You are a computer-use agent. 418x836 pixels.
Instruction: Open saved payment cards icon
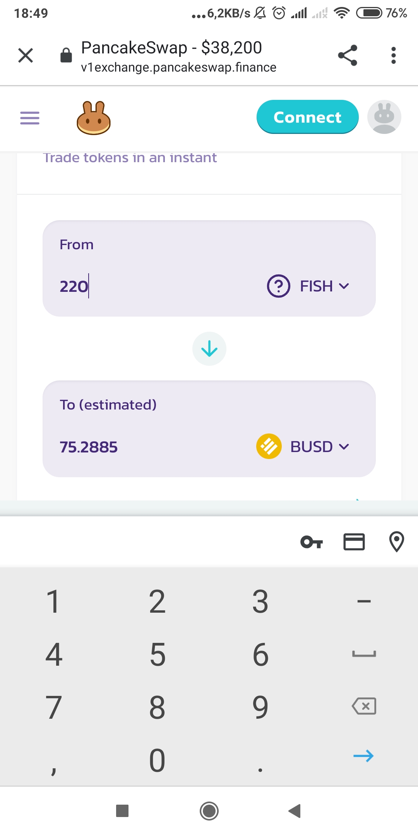(x=354, y=542)
